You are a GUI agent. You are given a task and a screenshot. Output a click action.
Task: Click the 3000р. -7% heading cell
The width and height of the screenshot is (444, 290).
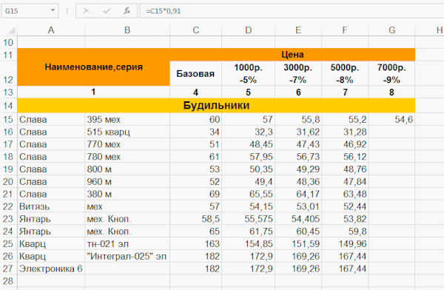click(298, 73)
